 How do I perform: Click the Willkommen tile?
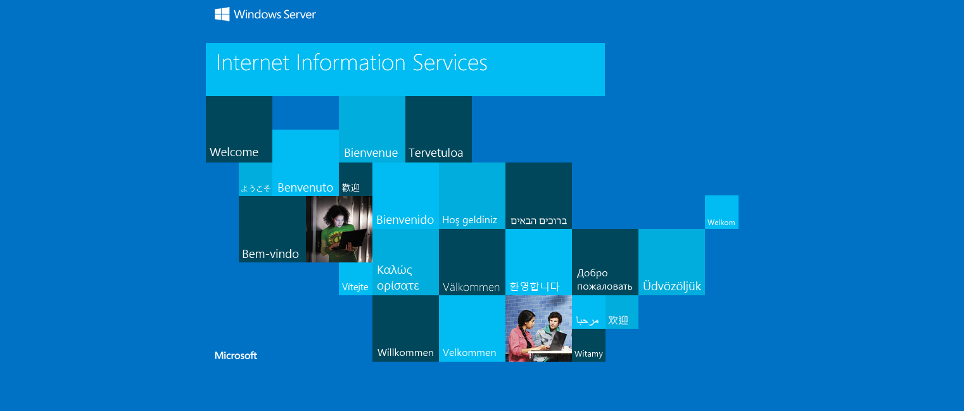pos(405,329)
